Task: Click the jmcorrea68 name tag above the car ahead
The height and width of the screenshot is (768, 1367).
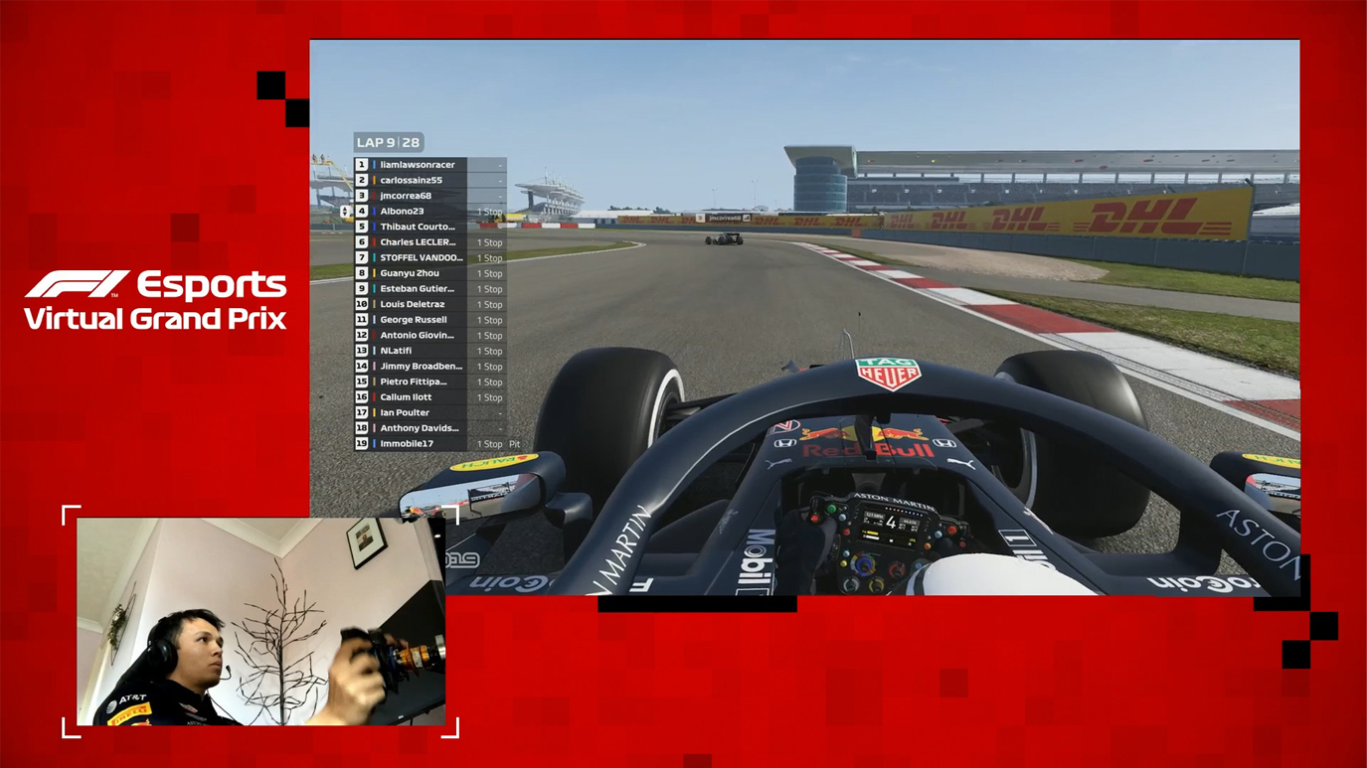Action: coord(723,218)
